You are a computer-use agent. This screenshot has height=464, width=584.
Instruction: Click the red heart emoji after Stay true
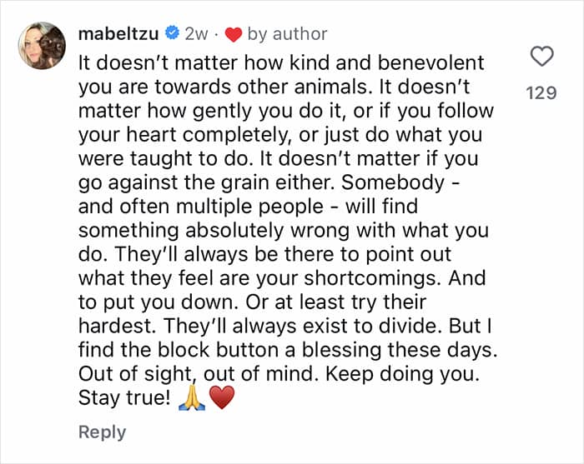pos(222,397)
